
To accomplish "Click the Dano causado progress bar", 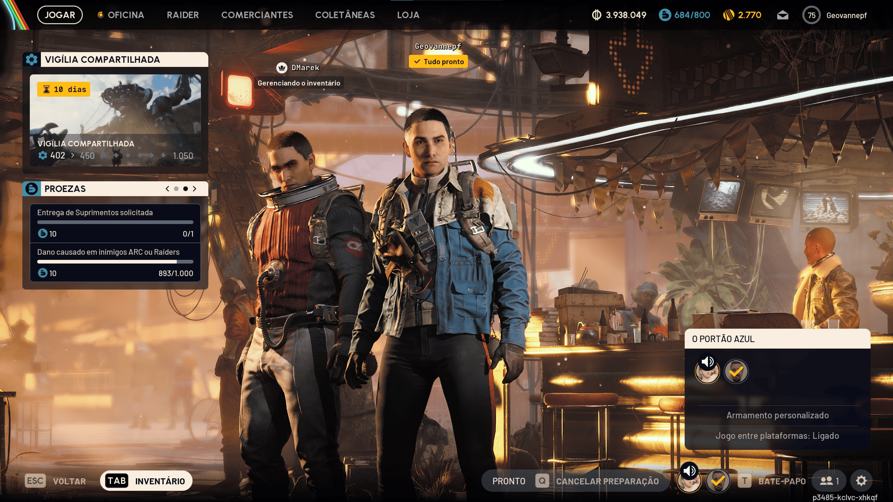I will coord(115,262).
